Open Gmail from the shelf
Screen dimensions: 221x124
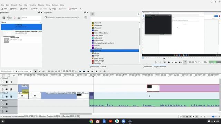[98, 121]
